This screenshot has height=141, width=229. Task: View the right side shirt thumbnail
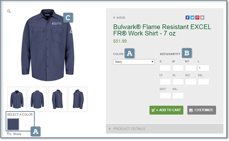[x=78, y=99]
